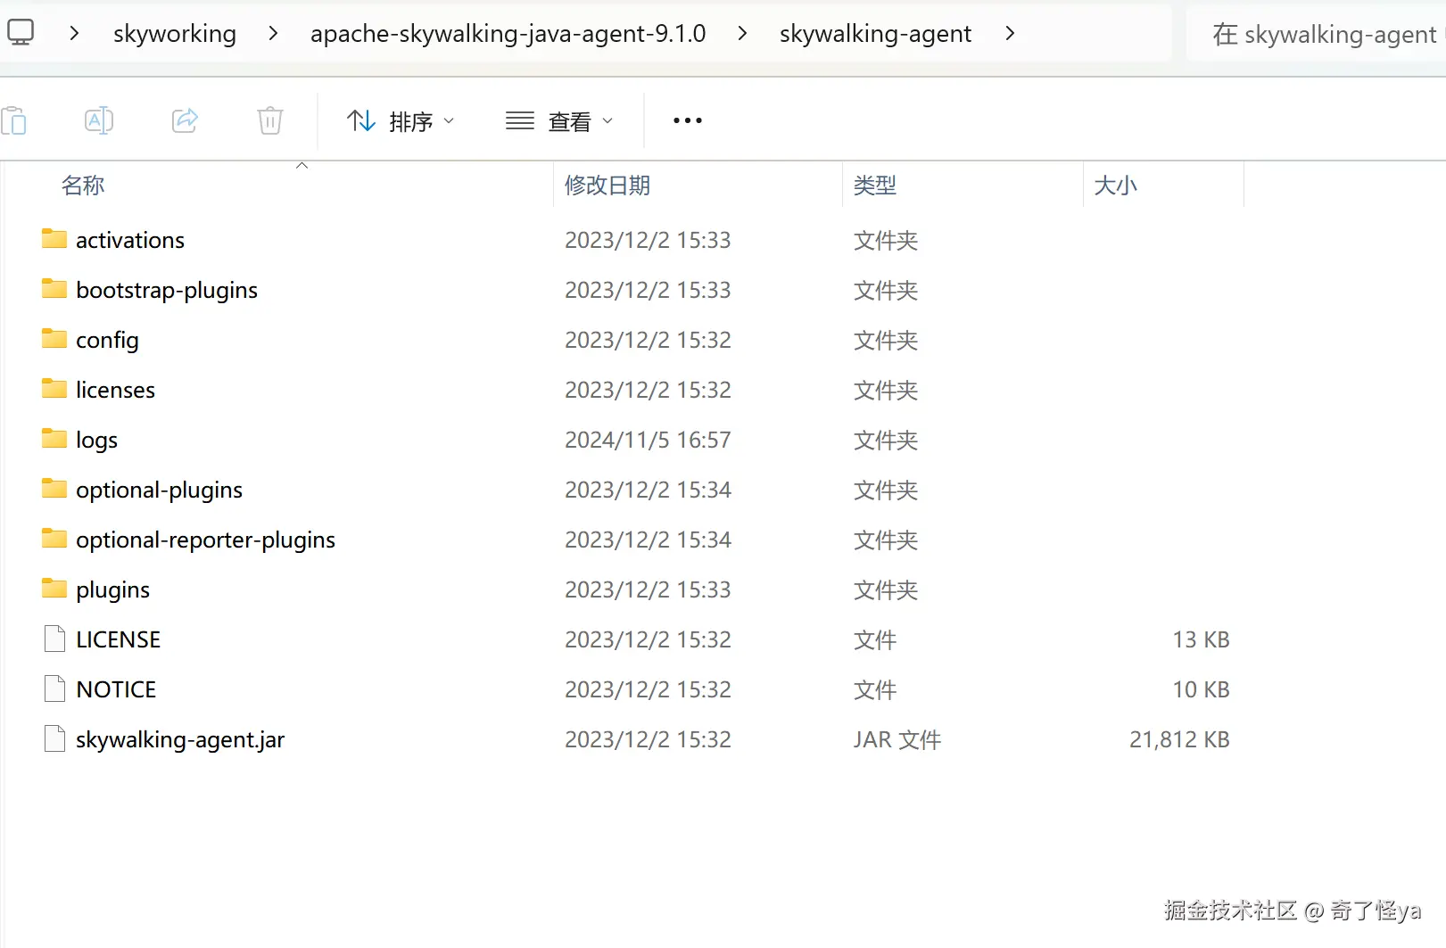
Task: Select the licenses folder icon
Action: tap(54, 389)
